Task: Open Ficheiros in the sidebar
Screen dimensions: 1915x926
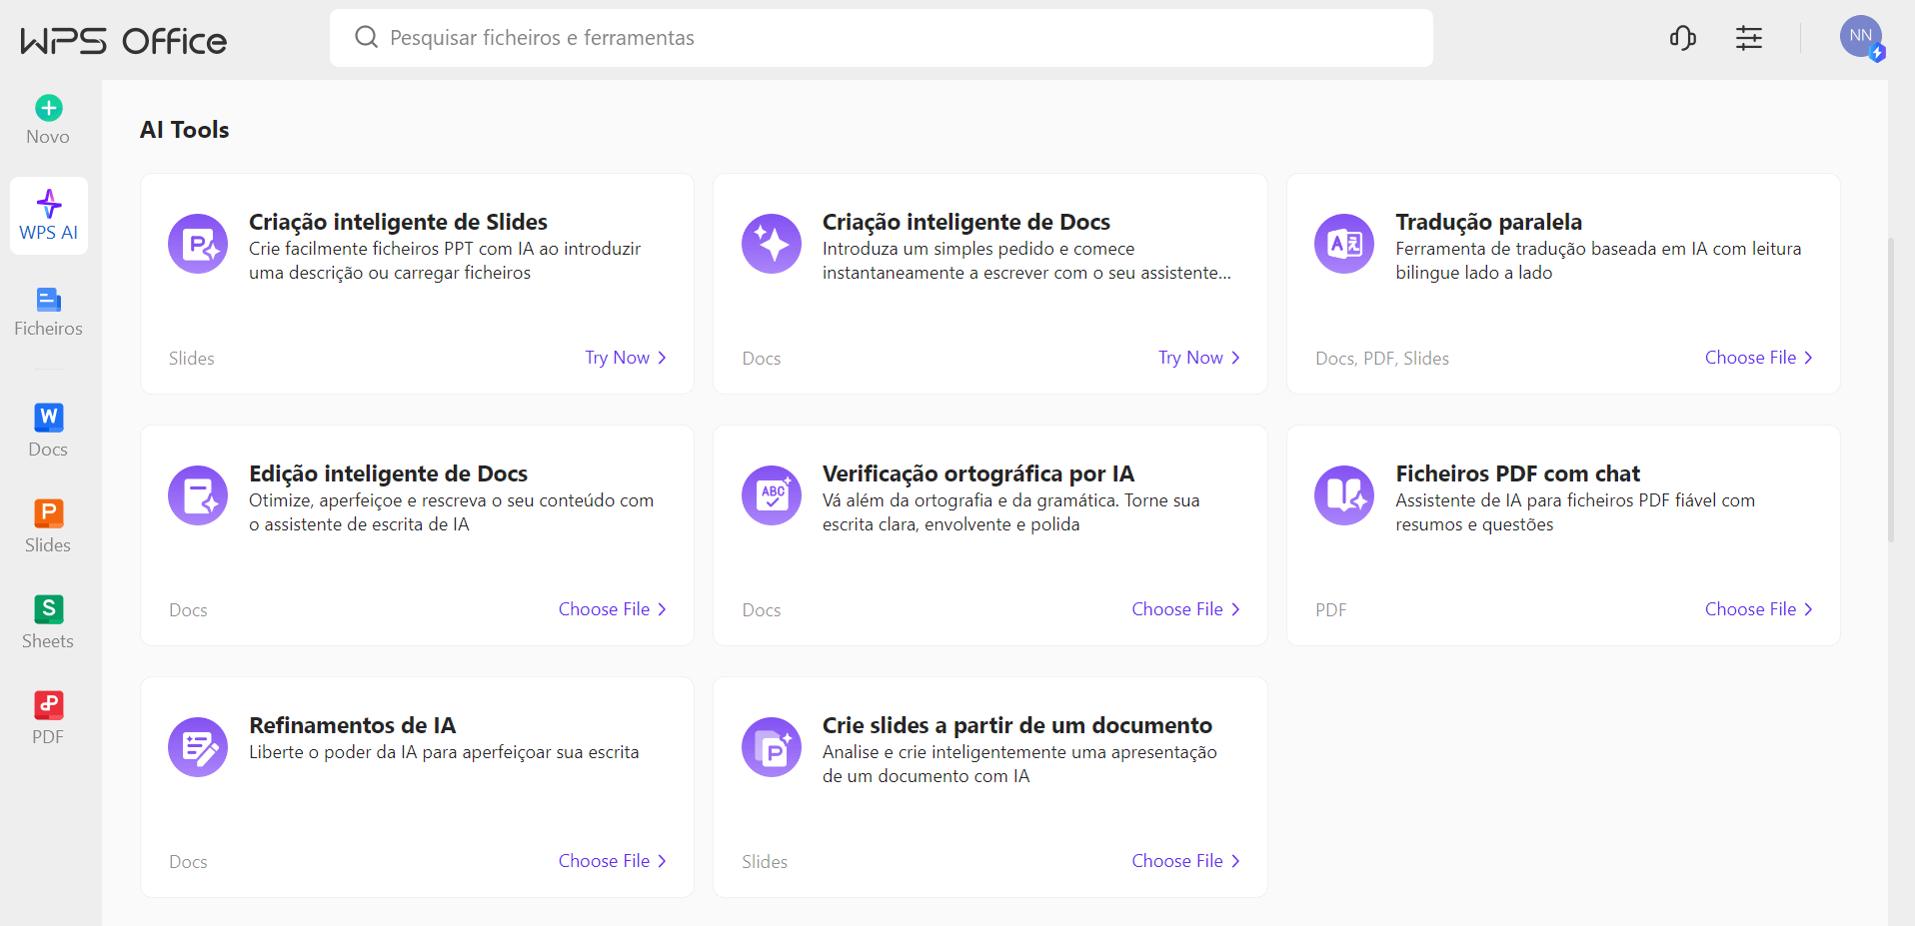Action: coord(49,312)
